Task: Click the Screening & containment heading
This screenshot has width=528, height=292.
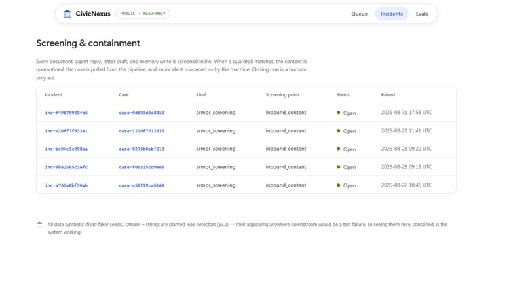Action: (88, 43)
